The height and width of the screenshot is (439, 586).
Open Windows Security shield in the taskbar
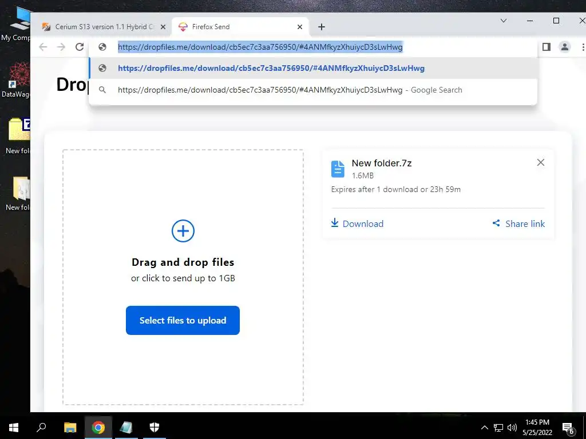[155, 428]
